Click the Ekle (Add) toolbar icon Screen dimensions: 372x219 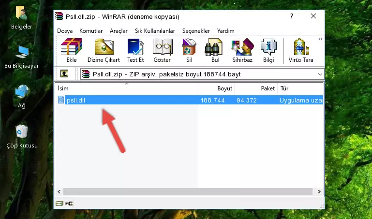point(72,50)
